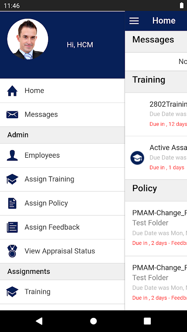187x332 pixels.
Task: Tap the person silhouette Employees icon
Action: coord(12,155)
